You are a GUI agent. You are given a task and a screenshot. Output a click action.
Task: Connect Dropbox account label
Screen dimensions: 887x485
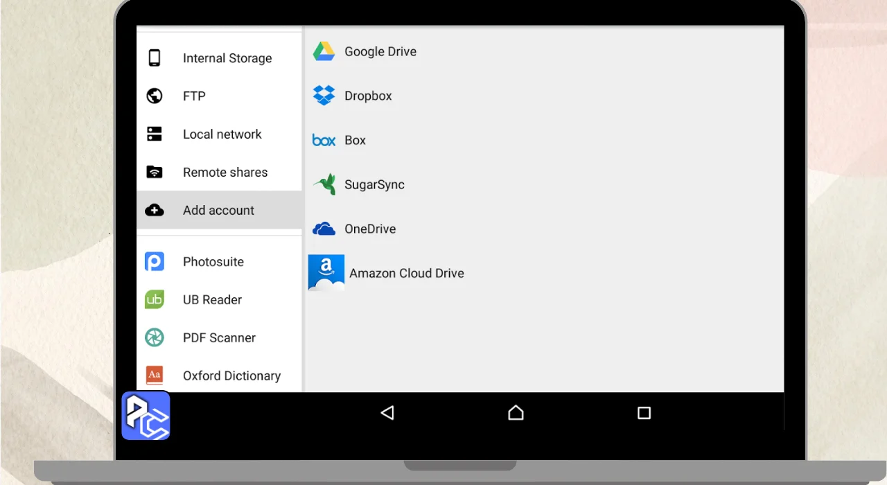point(368,96)
